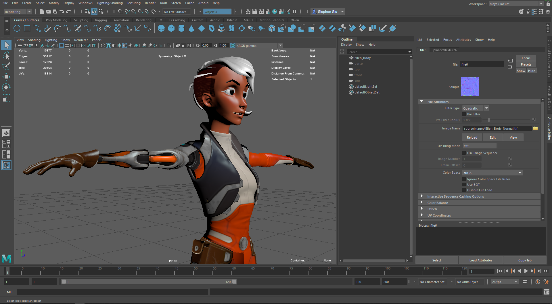The height and width of the screenshot is (304, 552).
Task: Switch to the place2dTexture6 tab
Action: point(445,50)
